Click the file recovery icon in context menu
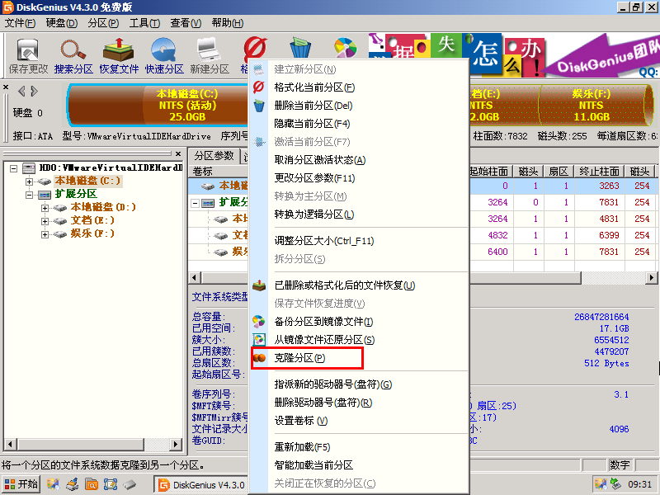660x495 pixels. [259, 285]
